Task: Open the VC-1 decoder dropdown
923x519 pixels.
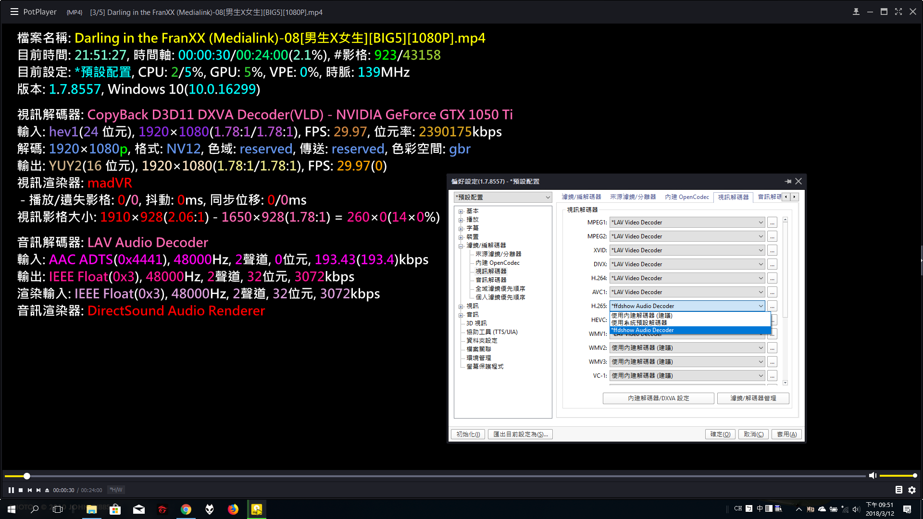Action: [687, 376]
